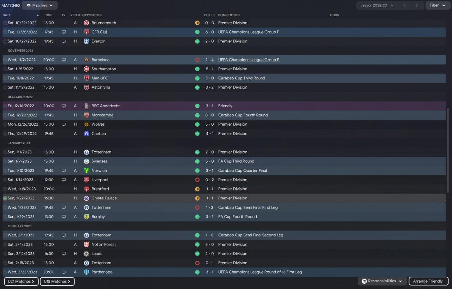Click the yellow draw indicator for Bournemouth match

pos(197,23)
